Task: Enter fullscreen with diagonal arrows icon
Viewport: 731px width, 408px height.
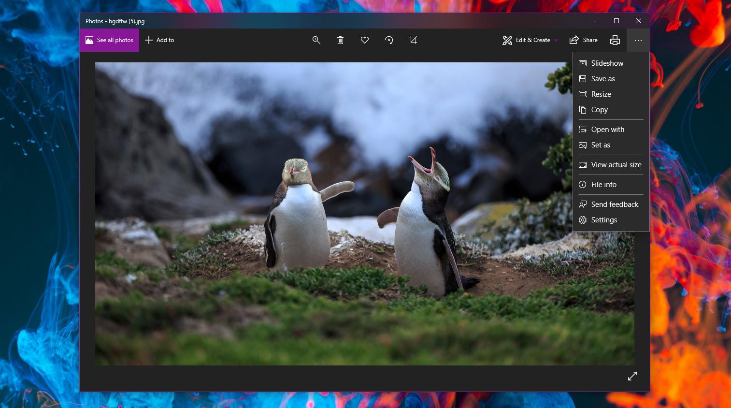Action: [x=632, y=376]
